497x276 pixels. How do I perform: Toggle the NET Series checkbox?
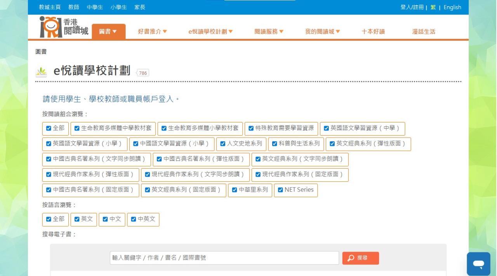click(280, 190)
